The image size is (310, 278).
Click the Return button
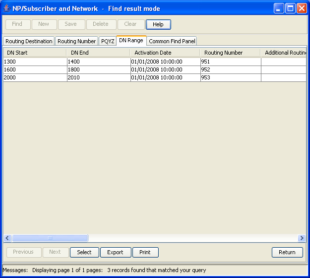click(x=287, y=252)
